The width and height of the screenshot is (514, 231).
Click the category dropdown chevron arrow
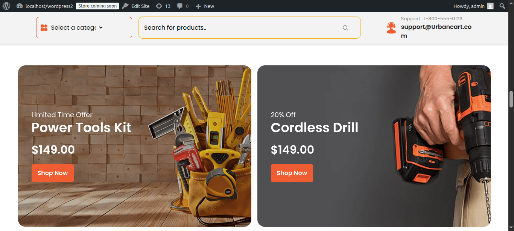[x=101, y=28]
